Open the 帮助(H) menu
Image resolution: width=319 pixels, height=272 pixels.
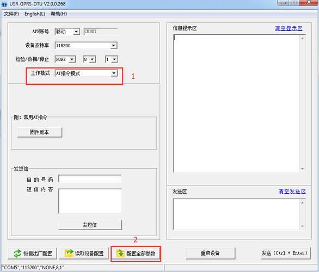click(x=59, y=14)
